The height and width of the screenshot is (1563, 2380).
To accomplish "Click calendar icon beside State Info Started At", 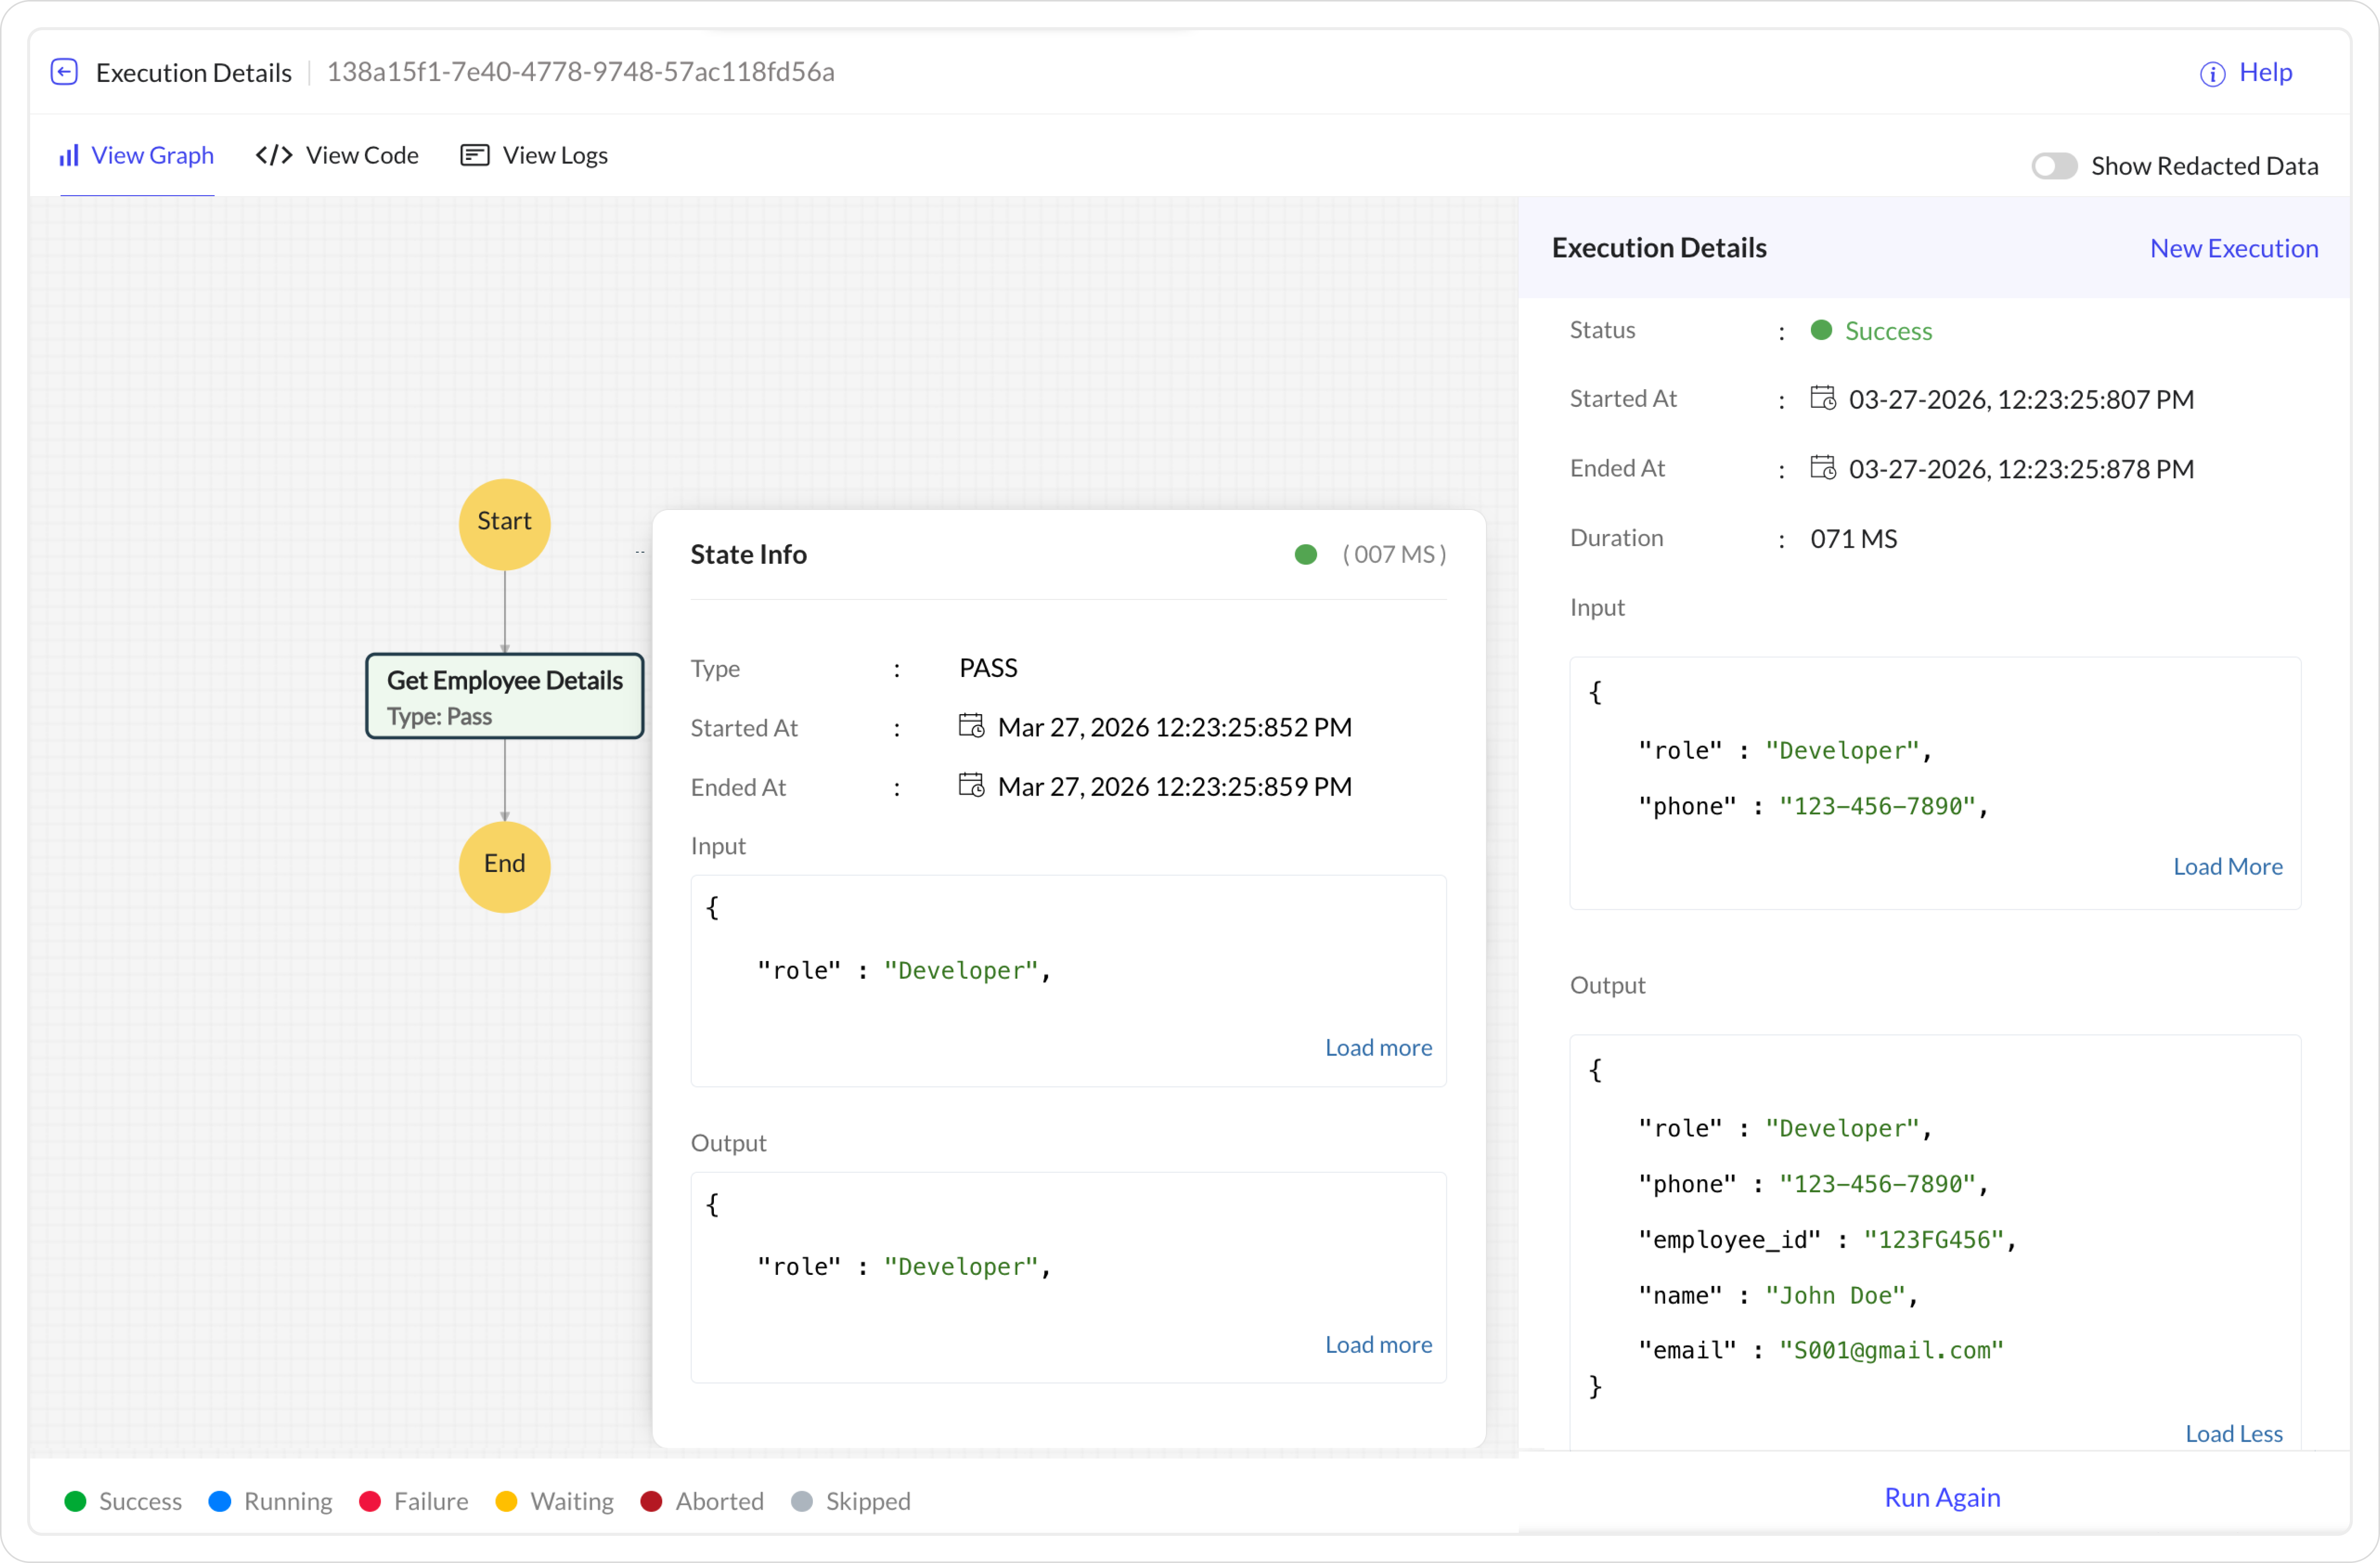I will coord(971,726).
